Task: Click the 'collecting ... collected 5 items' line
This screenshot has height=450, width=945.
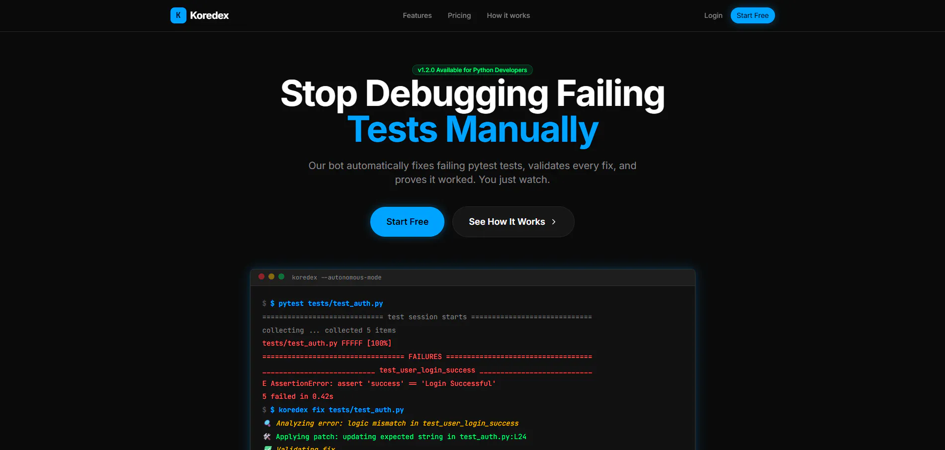Action: 329,330
